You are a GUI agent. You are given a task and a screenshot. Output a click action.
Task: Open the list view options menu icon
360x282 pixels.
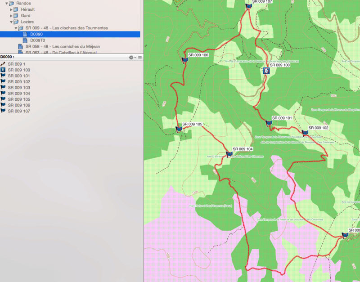coord(140,58)
